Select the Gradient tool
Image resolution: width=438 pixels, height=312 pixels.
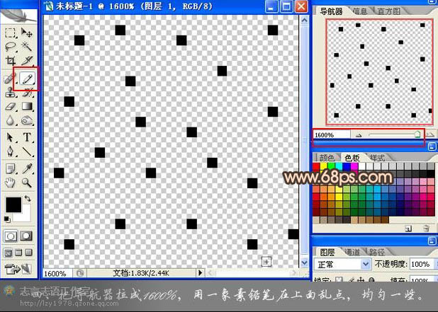click(27, 106)
